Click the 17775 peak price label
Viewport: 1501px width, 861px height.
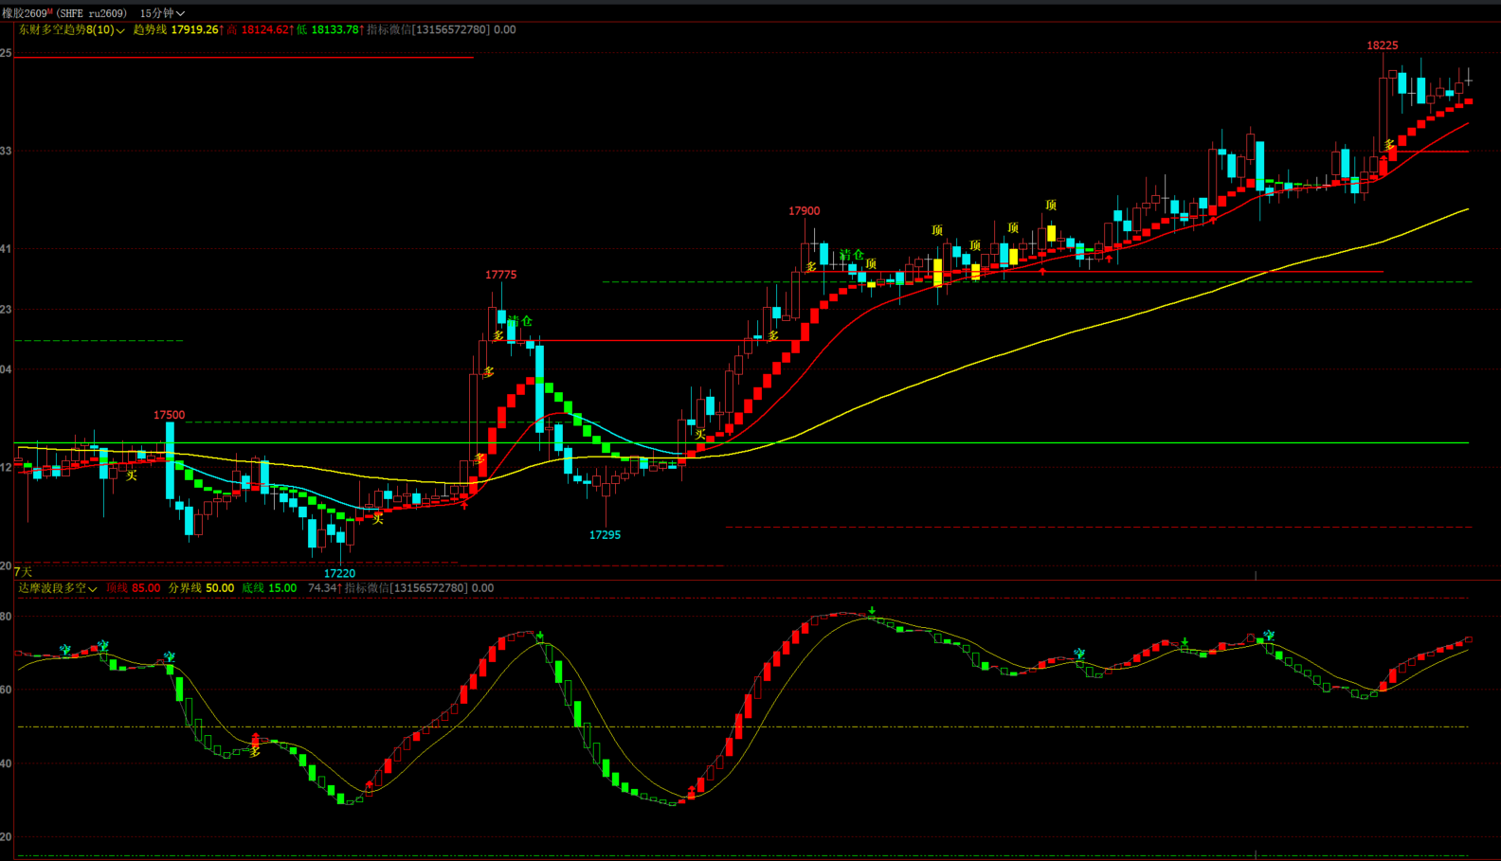(500, 275)
